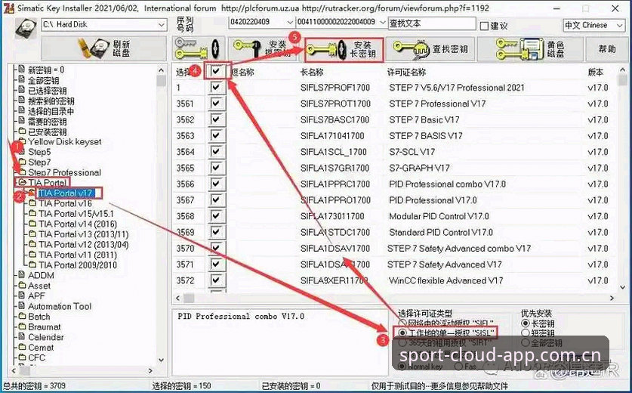Click "Modular PID Control V17.0" row text
Image resolution: width=632 pixels, height=393 pixels.
tap(439, 216)
